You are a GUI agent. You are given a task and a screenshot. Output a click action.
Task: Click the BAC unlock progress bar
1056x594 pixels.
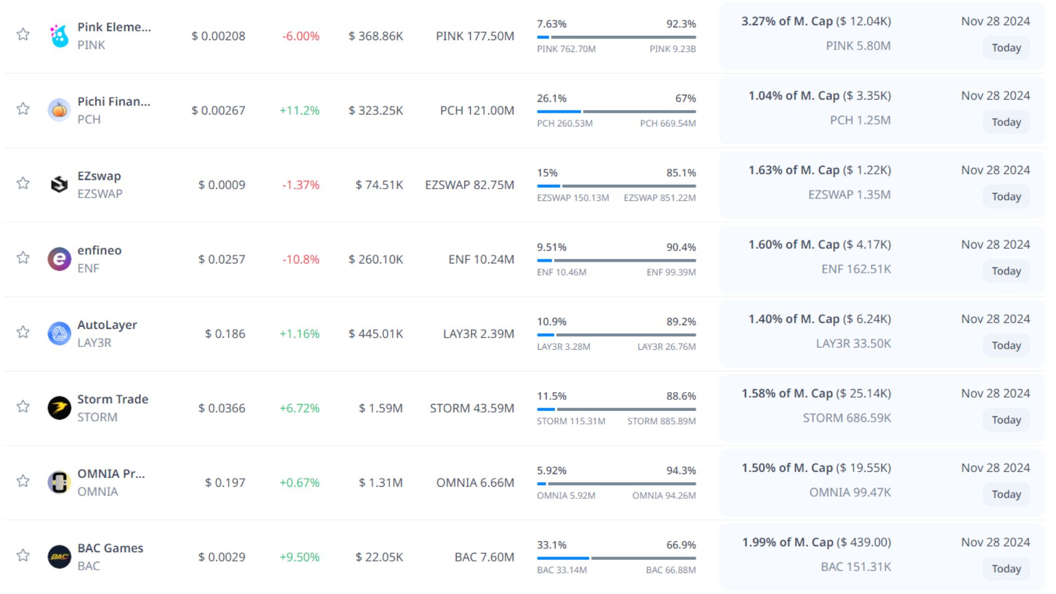[x=616, y=558]
